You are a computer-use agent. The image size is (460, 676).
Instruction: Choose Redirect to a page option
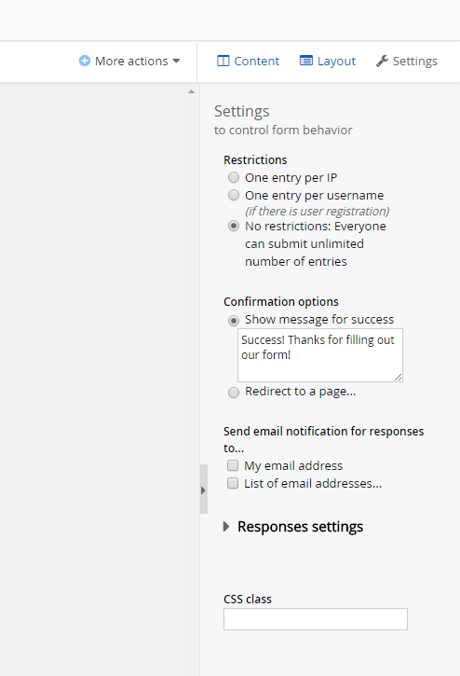234,393
